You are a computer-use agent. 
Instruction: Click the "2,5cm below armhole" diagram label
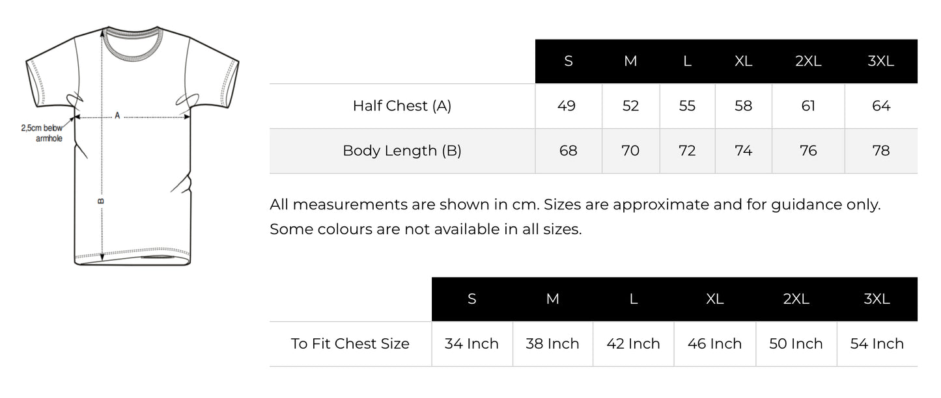pyautogui.click(x=42, y=133)
